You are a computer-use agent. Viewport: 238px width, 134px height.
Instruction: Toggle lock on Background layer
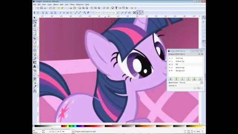point(172,71)
